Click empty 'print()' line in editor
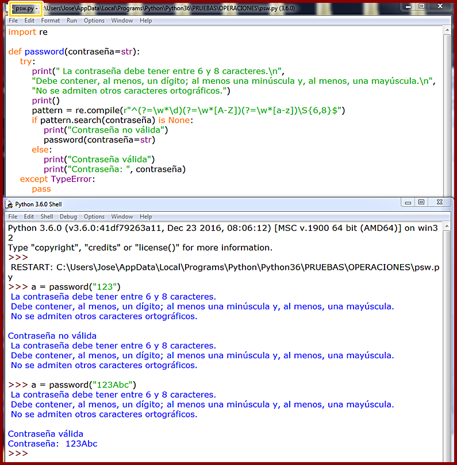Screen dimensions: 457x465 click(46, 100)
